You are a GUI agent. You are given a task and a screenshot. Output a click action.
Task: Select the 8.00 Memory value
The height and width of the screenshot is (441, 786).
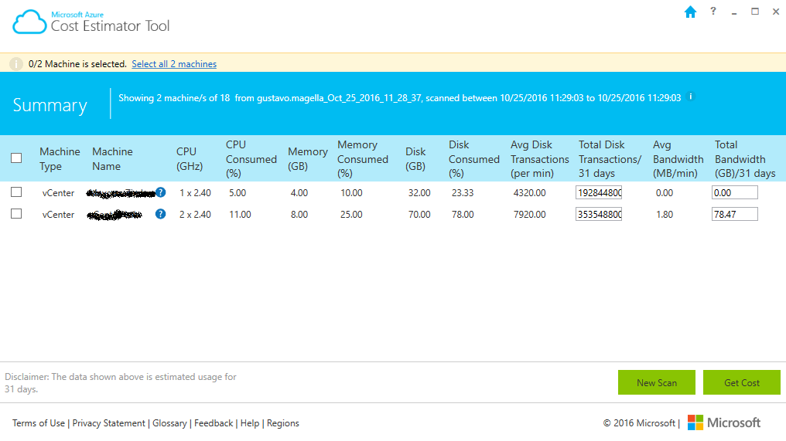pos(299,214)
